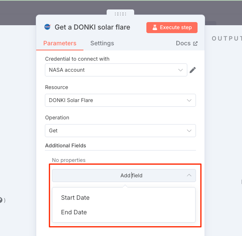Screen dimensions: 242x236
Task: Click the Credential to connect with label
Action: pyautogui.click(x=77, y=59)
